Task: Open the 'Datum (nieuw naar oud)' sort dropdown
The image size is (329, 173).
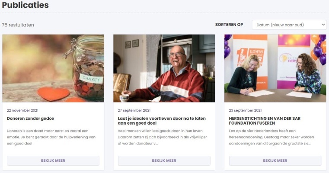Action: coord(289,25)
